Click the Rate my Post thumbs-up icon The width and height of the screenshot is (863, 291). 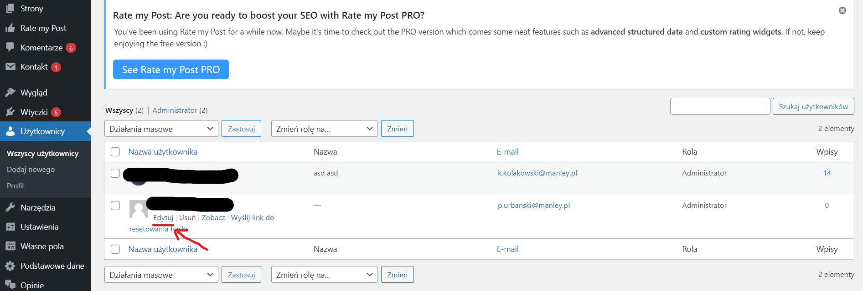pyautogui.click(x=10, y=28)
